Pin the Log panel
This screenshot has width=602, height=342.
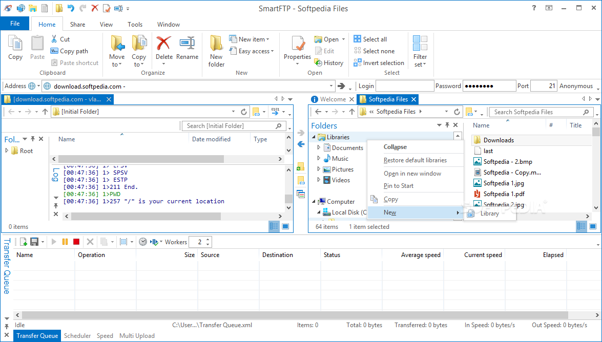click(56, 206)
